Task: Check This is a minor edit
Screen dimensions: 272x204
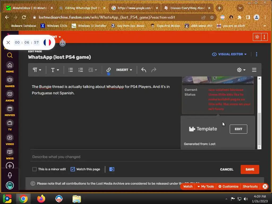Action: point(35,169)
